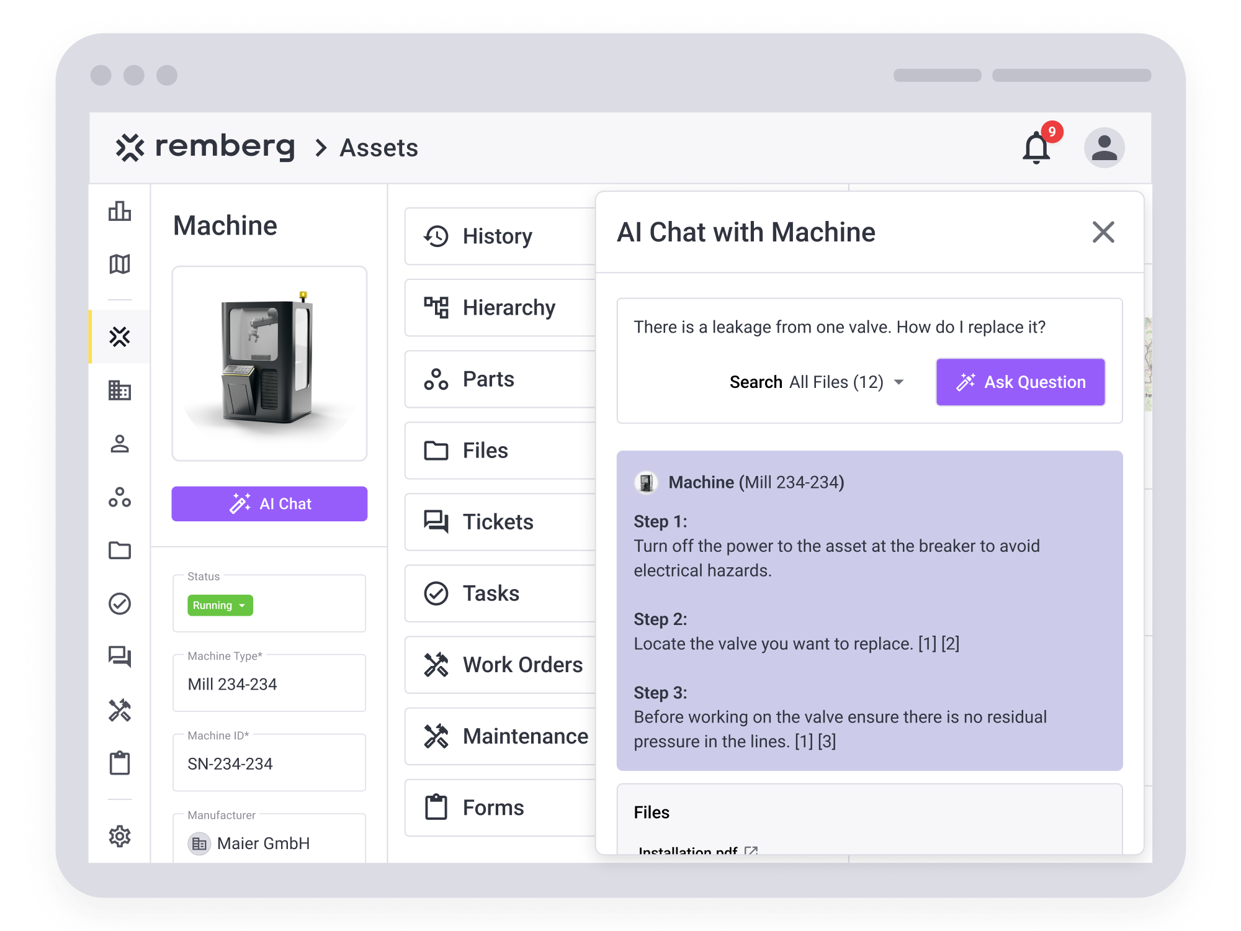The height and width of the screenshot is (931, 1241).
Task: Select the machine product thumbnail image
Action: pyautogui.click(x=269, y=363)
